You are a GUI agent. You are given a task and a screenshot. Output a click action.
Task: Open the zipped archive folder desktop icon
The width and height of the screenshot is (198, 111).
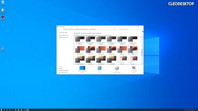coord(3,11)
